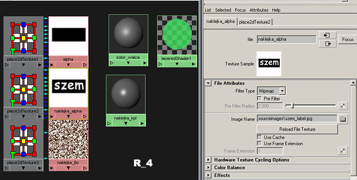357x180 pixels.
Task: Click the map checker icon beside Frame Extension
Action: [x=343, y=151]
